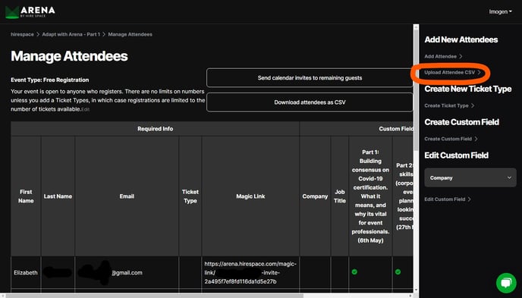Go to hirespace breadcrumb
The height and width of the screenshot is (298, 522).
pos(22,34)
